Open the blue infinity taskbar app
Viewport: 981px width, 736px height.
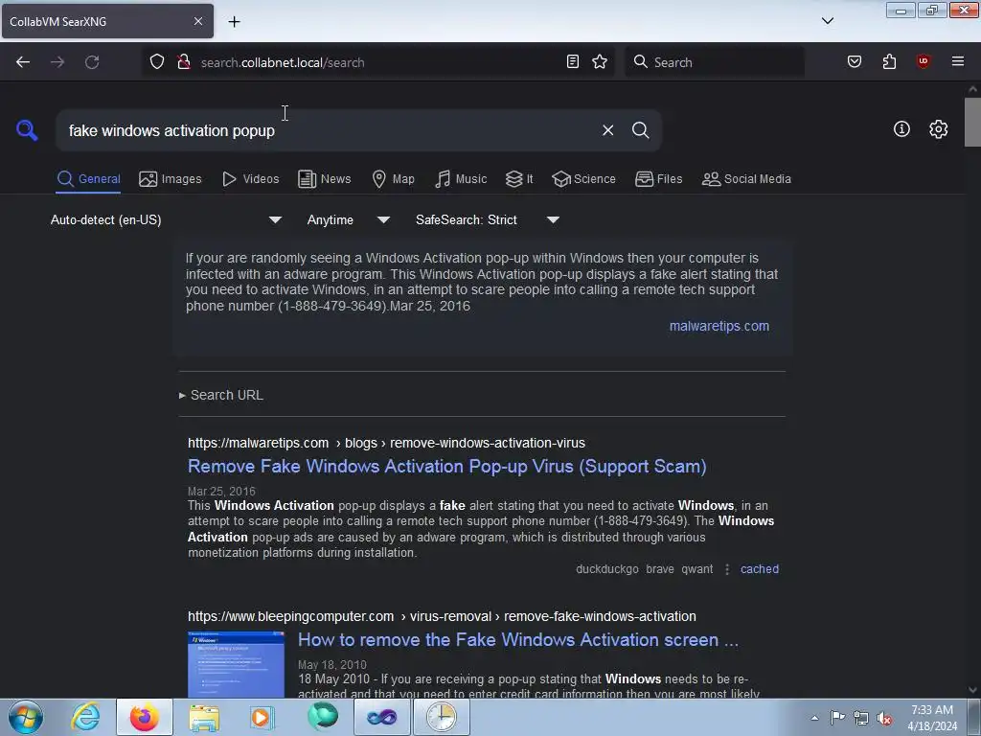coord(381,717)
